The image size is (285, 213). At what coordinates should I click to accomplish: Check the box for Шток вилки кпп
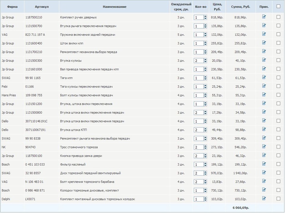click(x=278, y=43)
